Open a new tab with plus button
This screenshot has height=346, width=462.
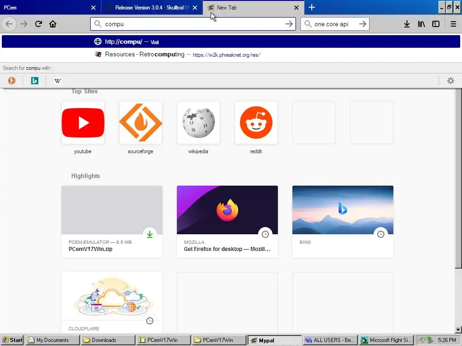(x=311, y=7)
